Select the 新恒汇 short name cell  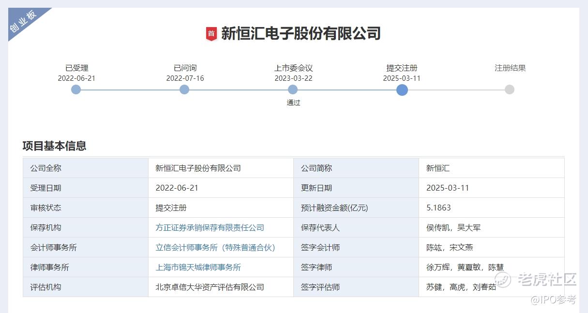pyautogui.click(x=492, y=168)
